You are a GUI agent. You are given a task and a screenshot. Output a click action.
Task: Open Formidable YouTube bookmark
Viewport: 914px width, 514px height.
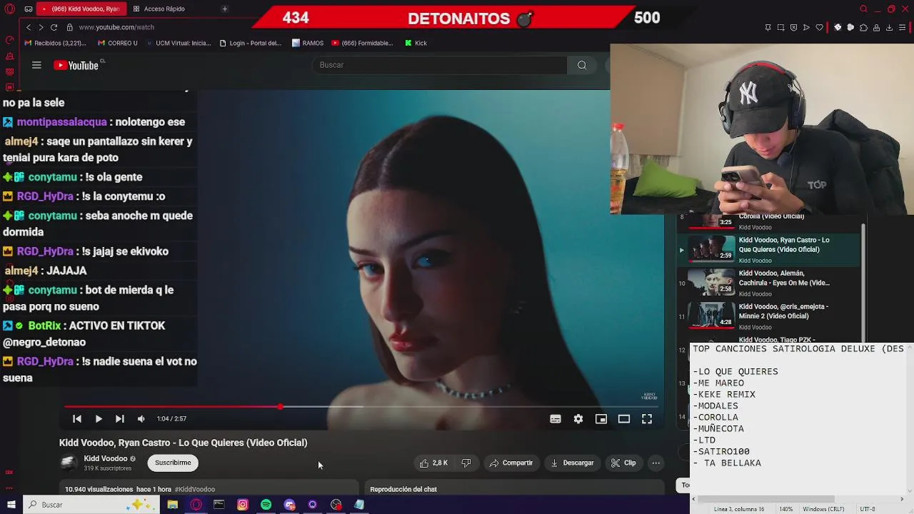[x=362, y=43]
